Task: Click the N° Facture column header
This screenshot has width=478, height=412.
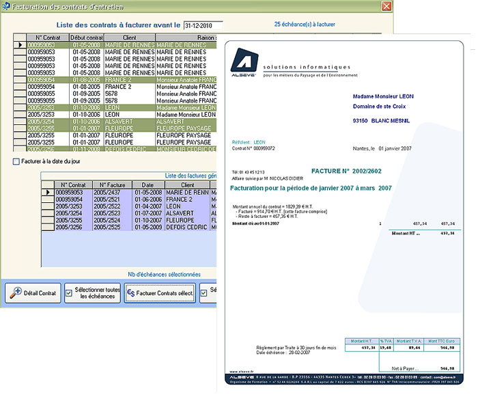Action: pos(112,184)
